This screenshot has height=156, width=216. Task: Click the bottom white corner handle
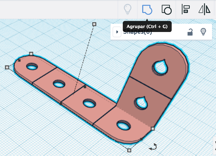click(x=129, y=150)
